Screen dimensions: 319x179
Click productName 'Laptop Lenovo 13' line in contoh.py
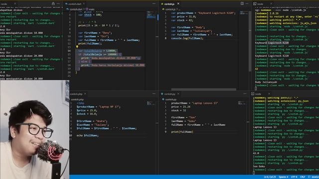coord(194,103)
